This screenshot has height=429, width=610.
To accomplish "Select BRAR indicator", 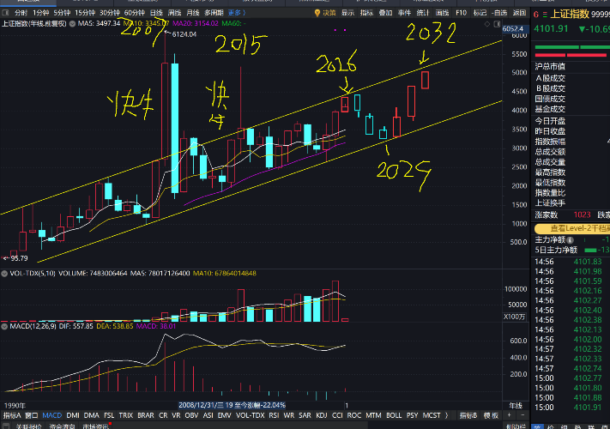I will click(x=146, y=415).
